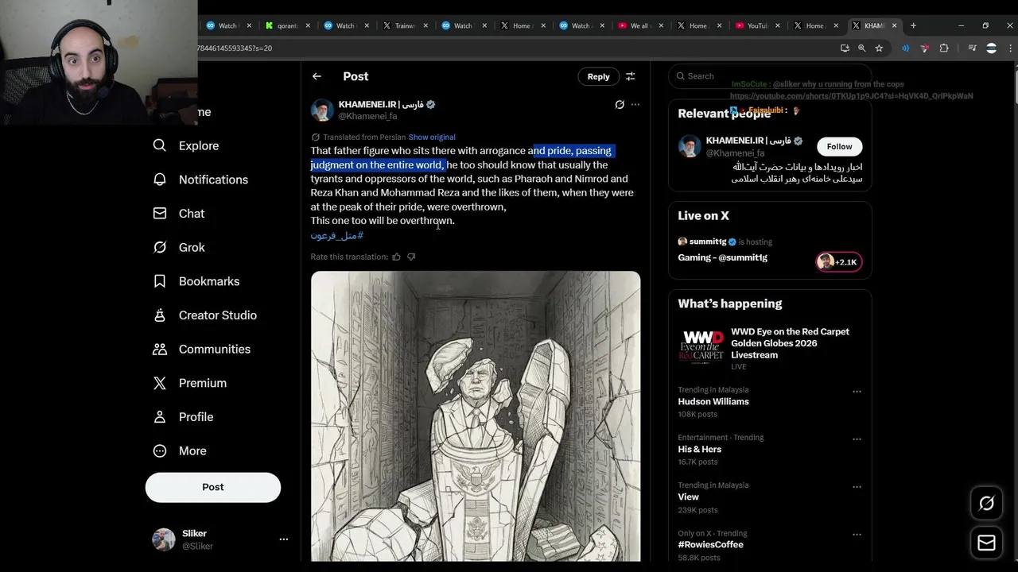Open summit1g Gaming live space

(x=722, y=257)
